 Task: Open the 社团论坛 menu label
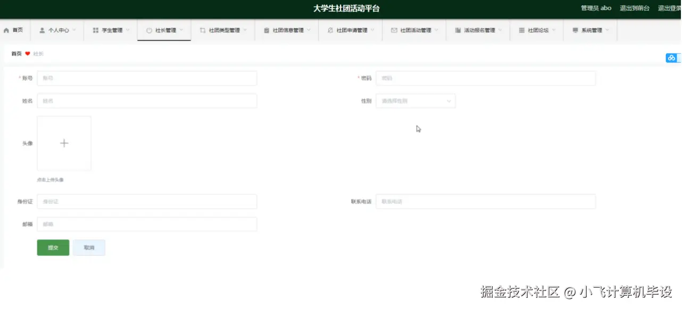538,30
